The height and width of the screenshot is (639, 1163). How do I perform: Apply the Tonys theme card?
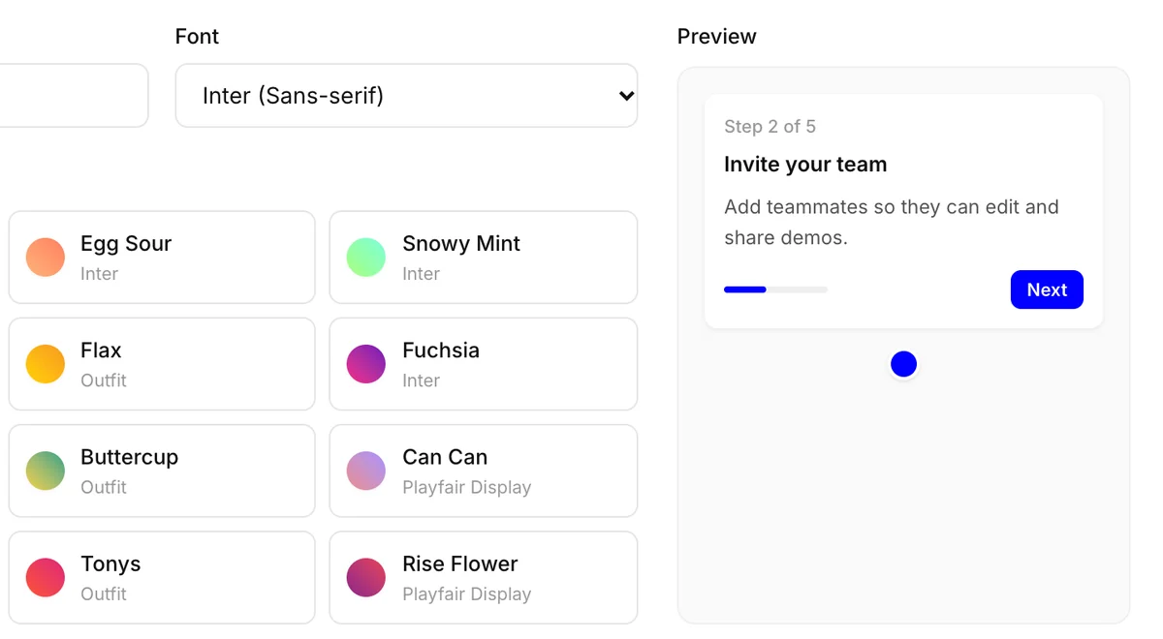tap(162, 577)
